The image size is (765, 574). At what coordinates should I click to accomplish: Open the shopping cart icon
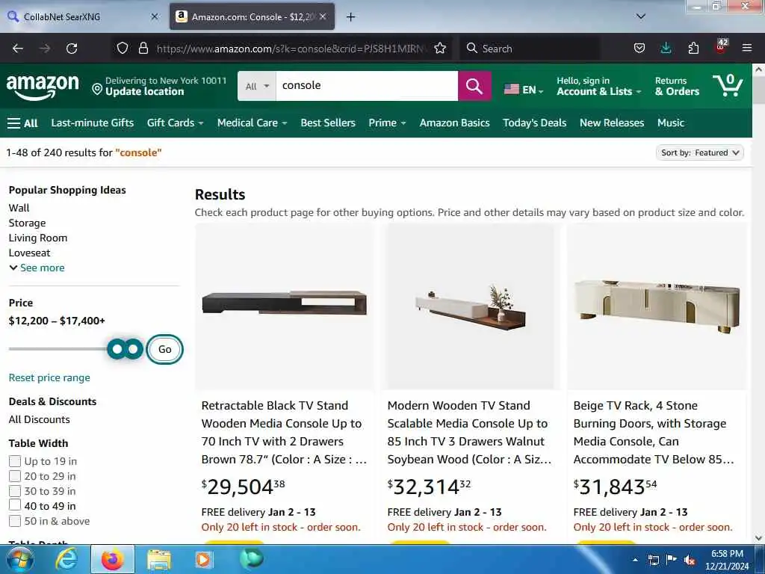[728, 85]
